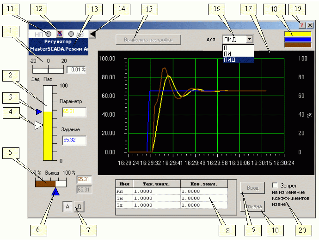Close the regulator window
This screenshot has width=319, height=240.
coord(310,25)
